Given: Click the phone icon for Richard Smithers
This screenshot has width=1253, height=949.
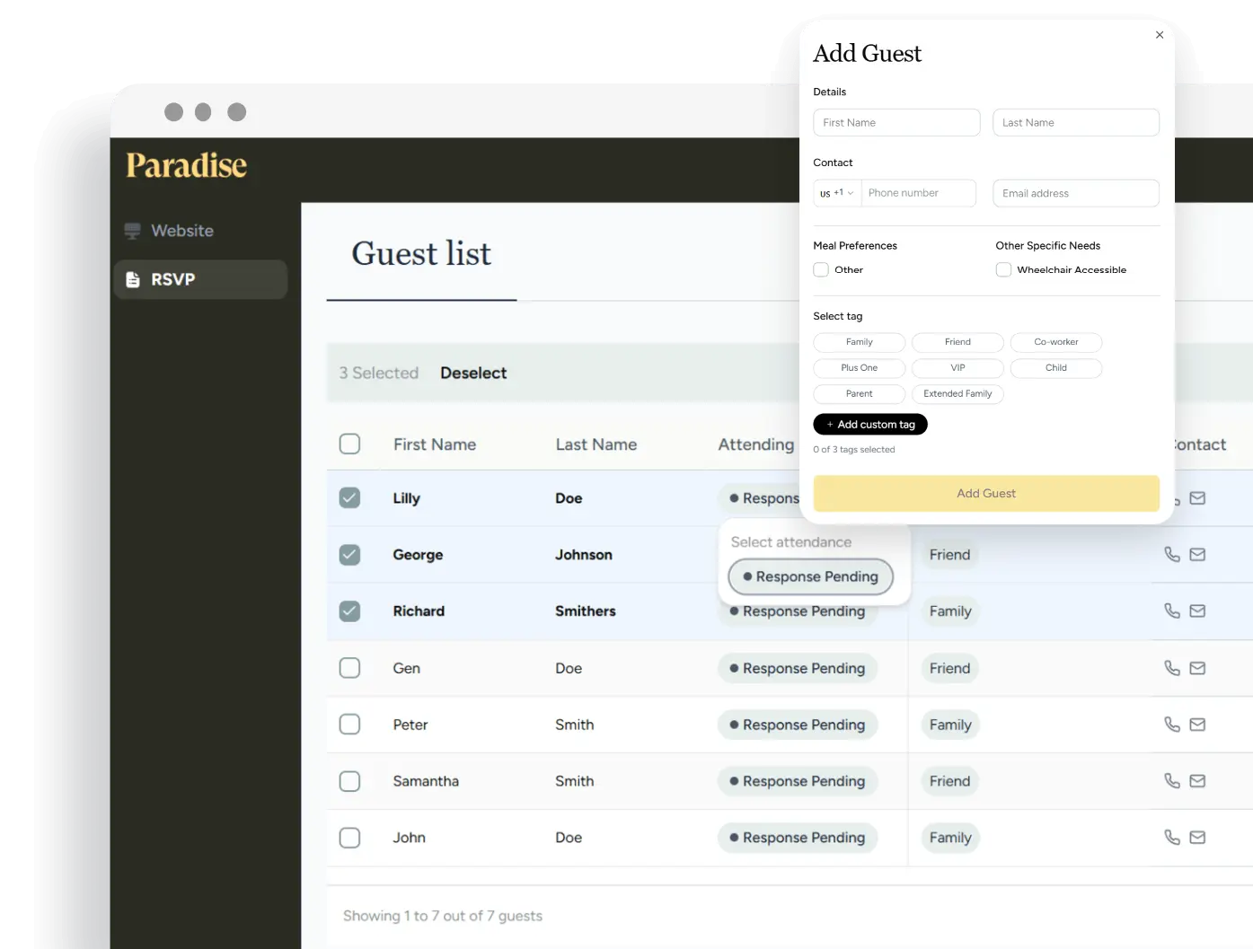Looking at the screenshot, I should click(x=1172, y=611).
